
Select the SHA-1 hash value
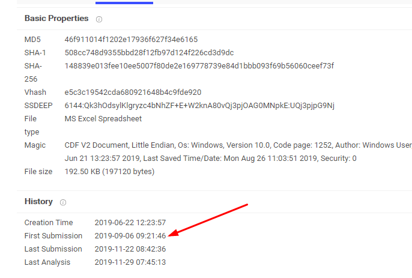point(149,53)
